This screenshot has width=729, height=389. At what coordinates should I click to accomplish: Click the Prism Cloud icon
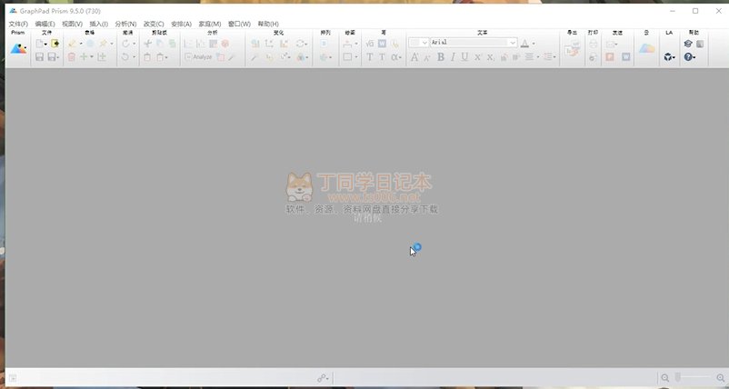pos(646,49)
